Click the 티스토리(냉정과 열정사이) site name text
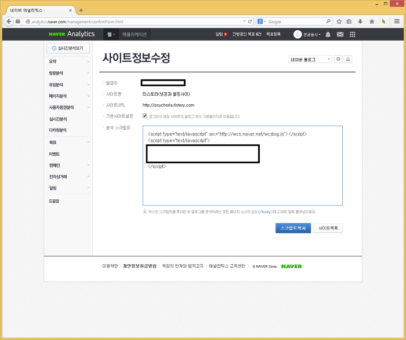This screenshot has width=406, height=340. [166, 94]
